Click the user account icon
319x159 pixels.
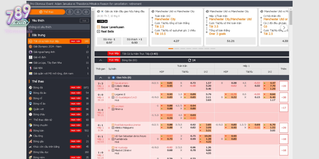(78, 12)
